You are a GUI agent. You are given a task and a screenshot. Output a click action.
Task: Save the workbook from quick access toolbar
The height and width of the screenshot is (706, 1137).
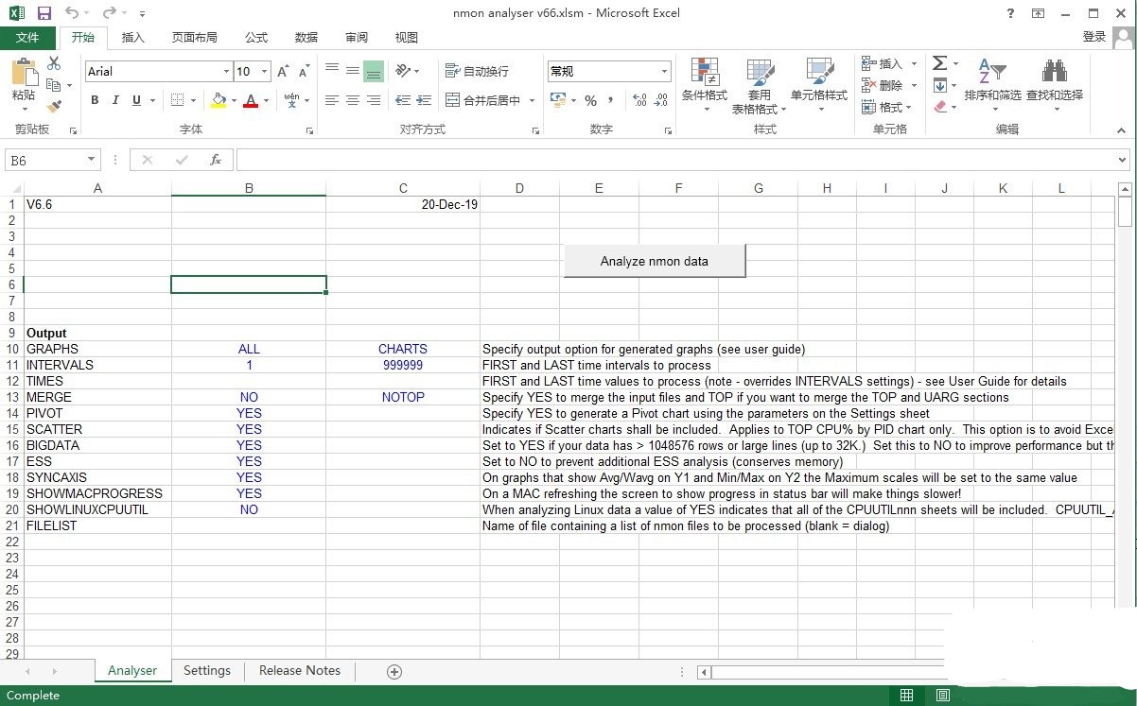44,13
